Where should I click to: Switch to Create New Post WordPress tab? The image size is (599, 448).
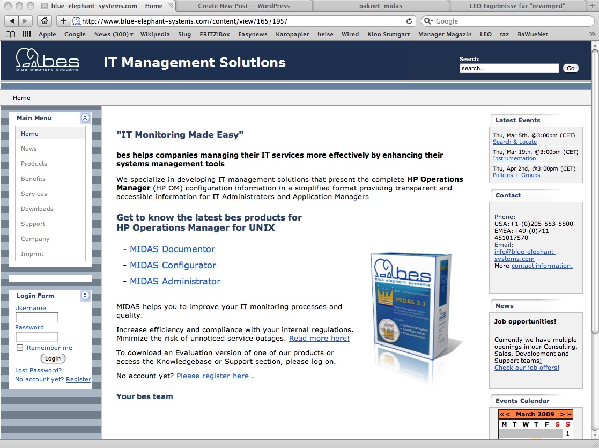click(x=243, y=6)
